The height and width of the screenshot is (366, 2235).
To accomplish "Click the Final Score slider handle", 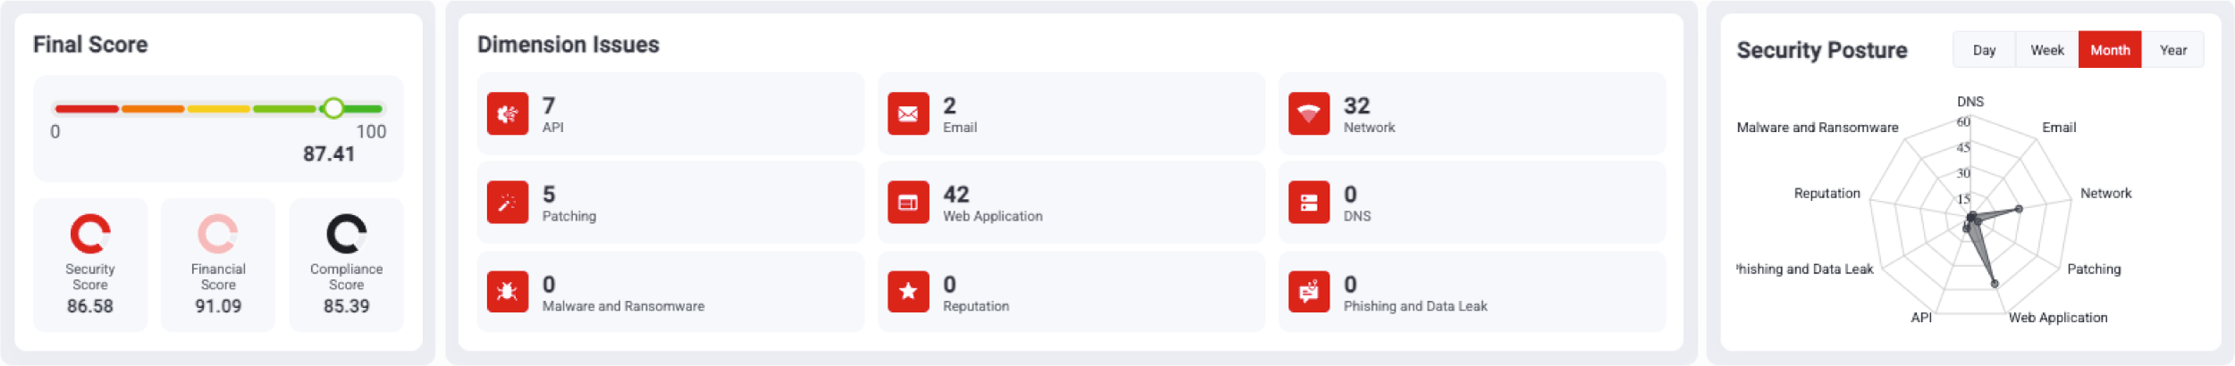I will [333, 108].
